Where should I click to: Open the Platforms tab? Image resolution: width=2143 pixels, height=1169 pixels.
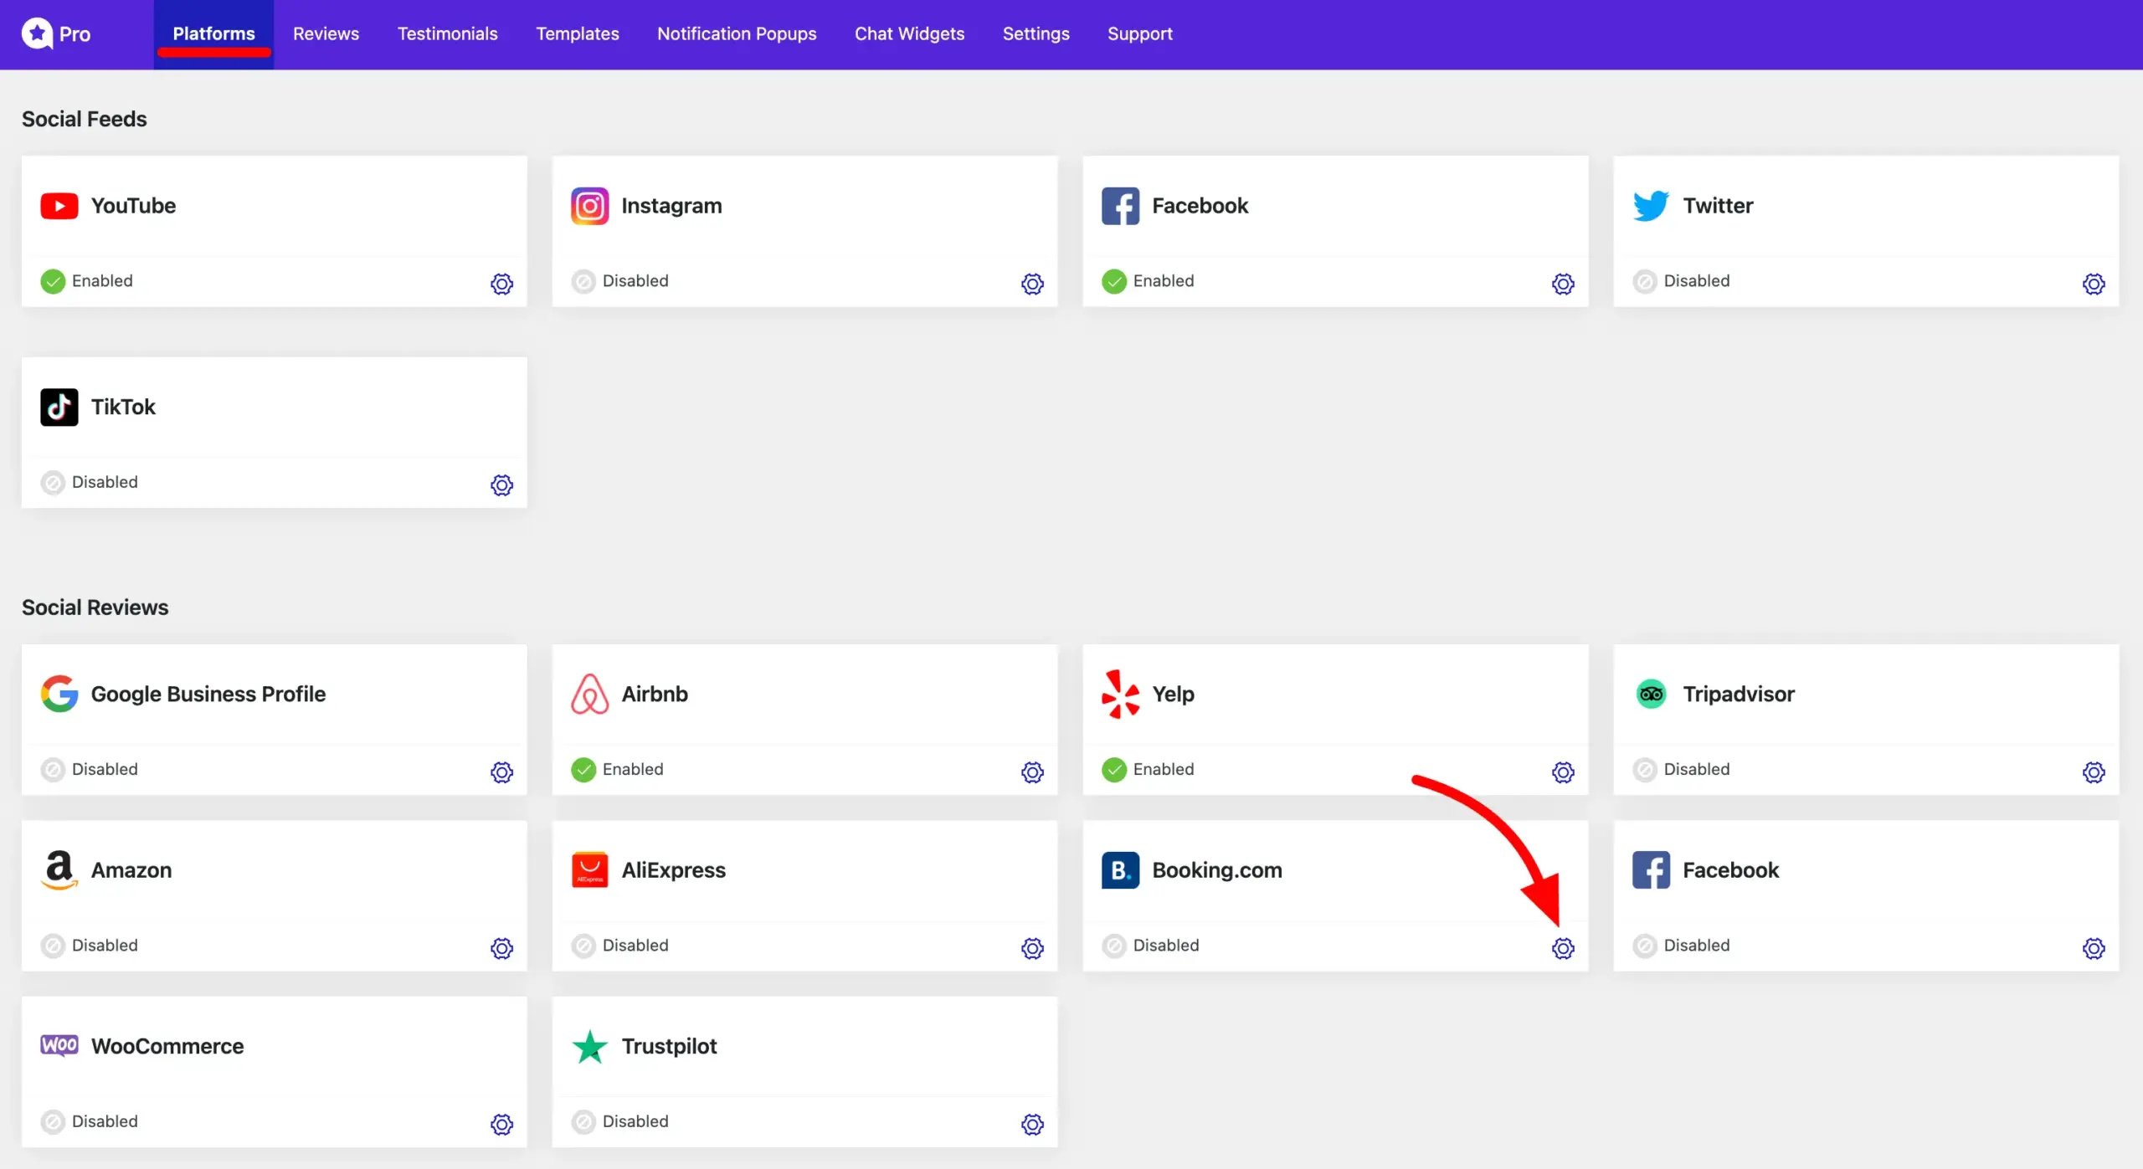(x=213, y=33)
